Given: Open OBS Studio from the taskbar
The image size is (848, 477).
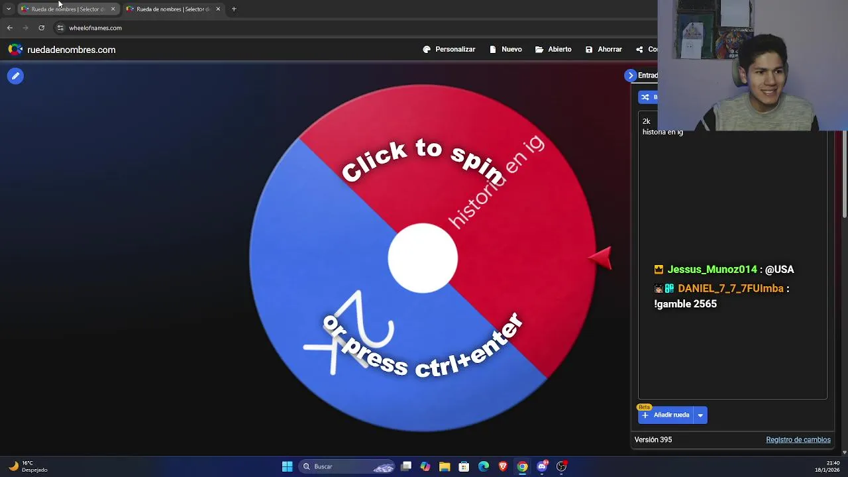Looking at the screenshot, I should coord(561,466).
